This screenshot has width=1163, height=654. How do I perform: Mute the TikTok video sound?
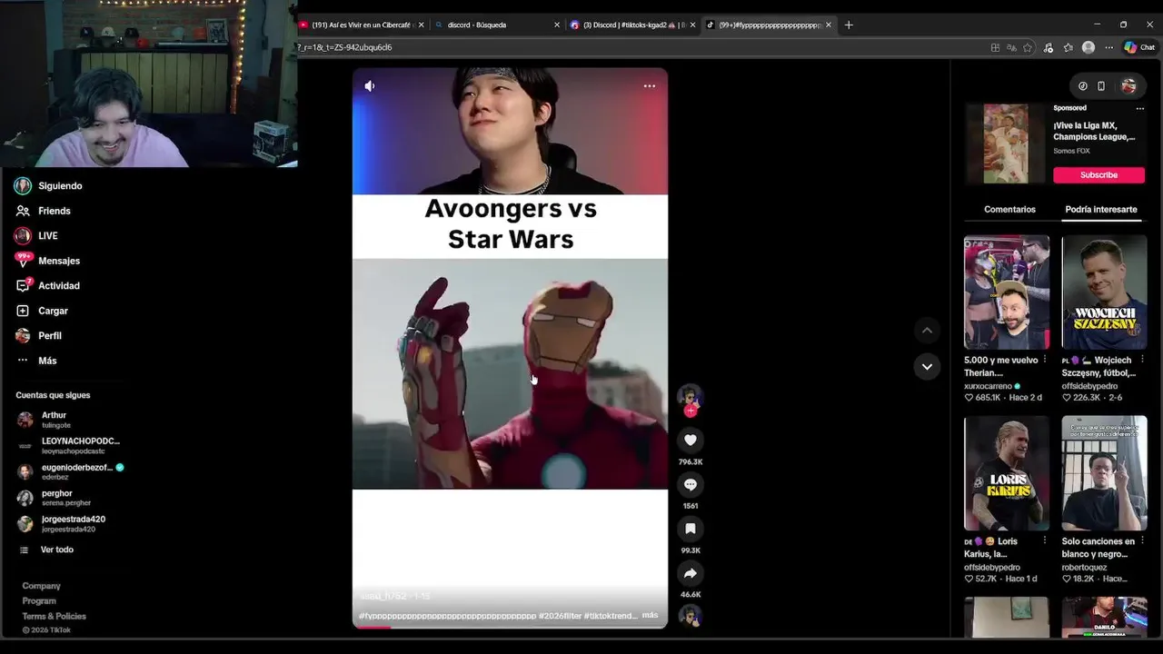pyautogui.click(x=370, y=86)
